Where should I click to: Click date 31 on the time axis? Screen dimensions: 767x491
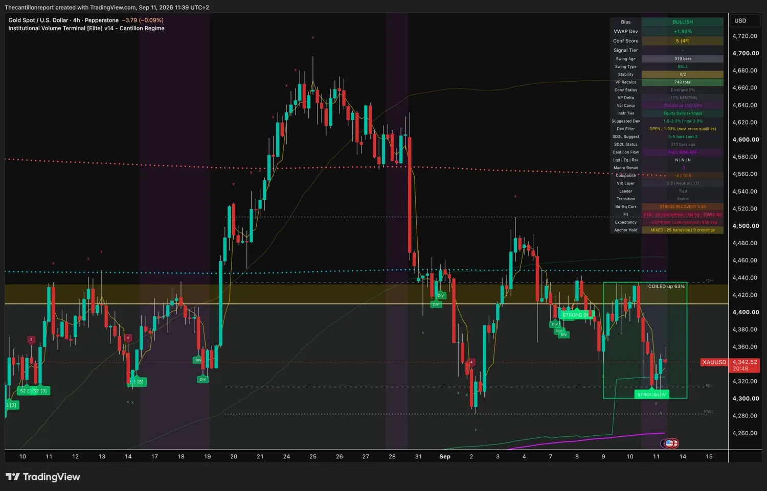click(x=418, y=457)
